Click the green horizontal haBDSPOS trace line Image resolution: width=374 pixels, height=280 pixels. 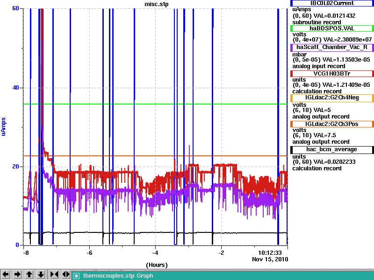[x=155, y=104]
